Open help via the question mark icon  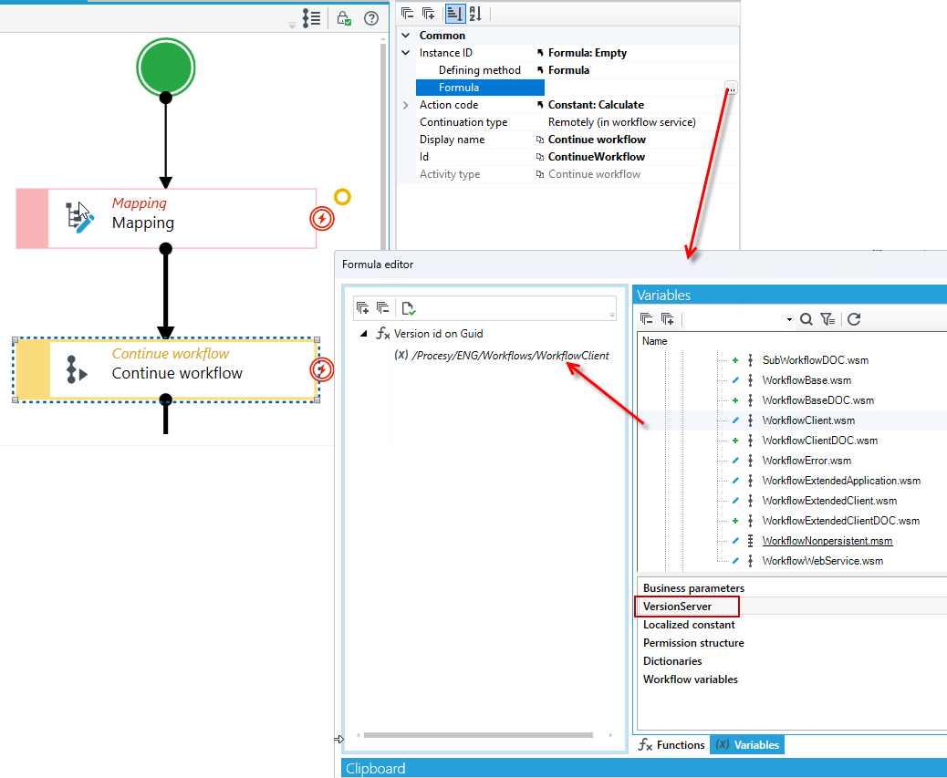click(371, 18)
